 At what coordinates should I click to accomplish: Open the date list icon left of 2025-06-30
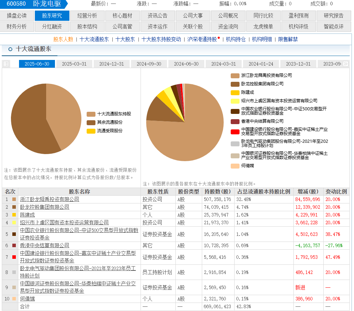click(x=6, y=64)
